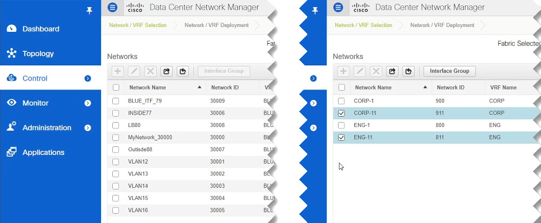Expand the Administration submenu arrow
The height and width of the screenshot is (223, 541).
(87, 128)
